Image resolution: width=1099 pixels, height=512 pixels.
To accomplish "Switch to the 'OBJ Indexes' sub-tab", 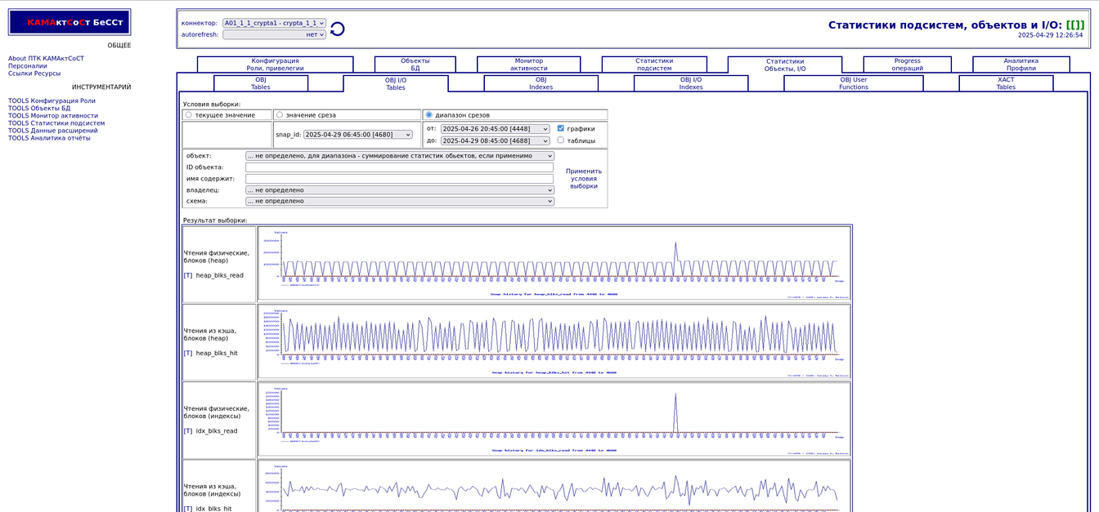I will tap(541, 83).
